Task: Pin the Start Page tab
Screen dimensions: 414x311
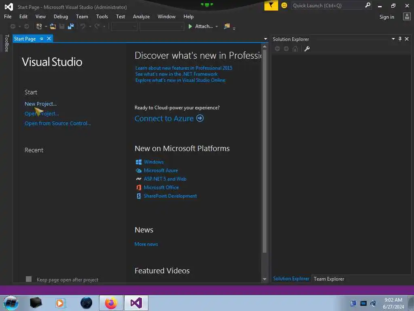Action: [x=42, y=38]
